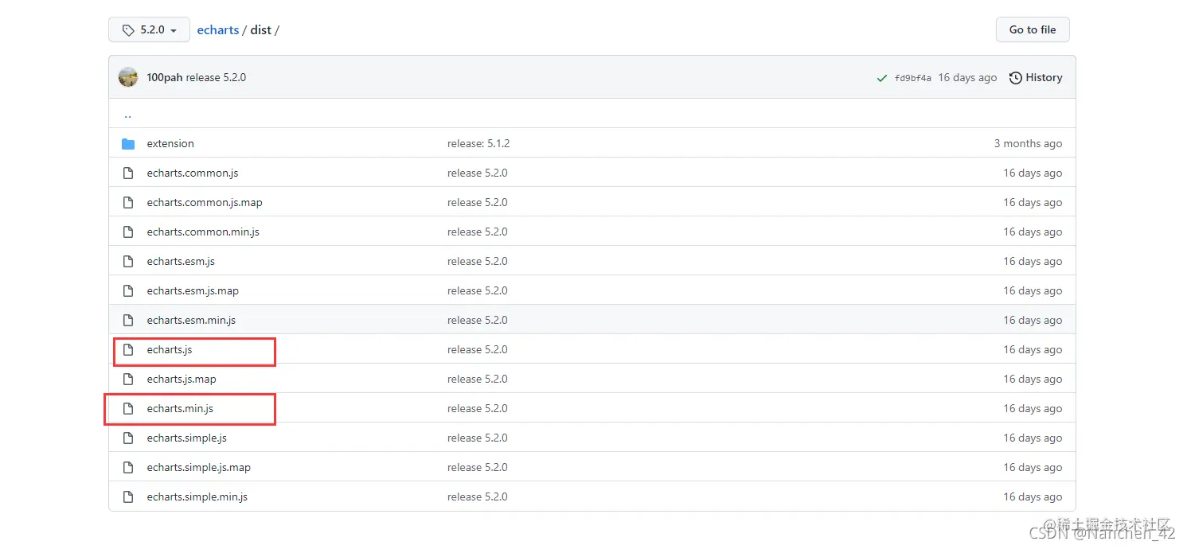Click file icon for echarts.common.js.map
Screen dimensions: 1187x549
[128, 202]
